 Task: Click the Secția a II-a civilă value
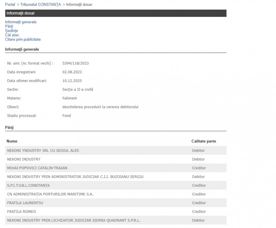(77, 89)
